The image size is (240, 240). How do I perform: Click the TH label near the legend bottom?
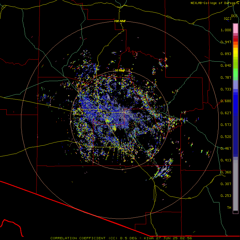(x=229, y=208)
